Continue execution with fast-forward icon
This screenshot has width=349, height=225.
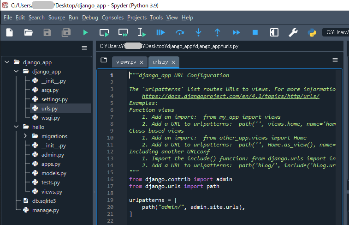[236, 32]
